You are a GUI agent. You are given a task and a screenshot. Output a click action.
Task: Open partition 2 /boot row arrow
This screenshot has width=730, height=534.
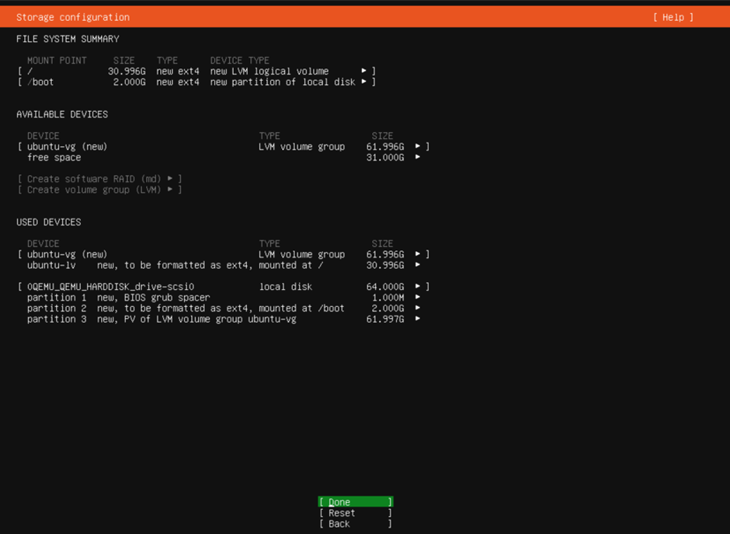pos(418,309)
